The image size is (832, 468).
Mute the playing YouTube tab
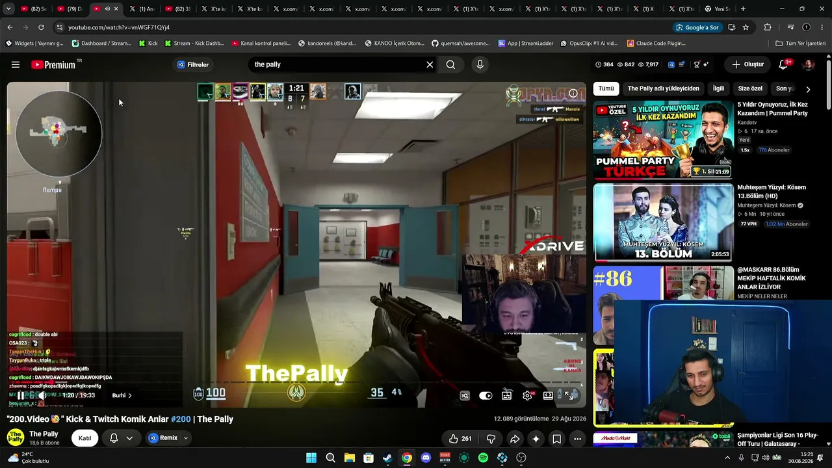107,9
